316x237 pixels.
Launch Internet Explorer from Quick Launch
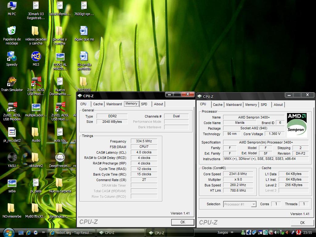29,233
